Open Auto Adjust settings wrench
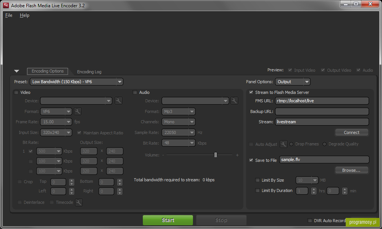382x229 pixels. 283,144
